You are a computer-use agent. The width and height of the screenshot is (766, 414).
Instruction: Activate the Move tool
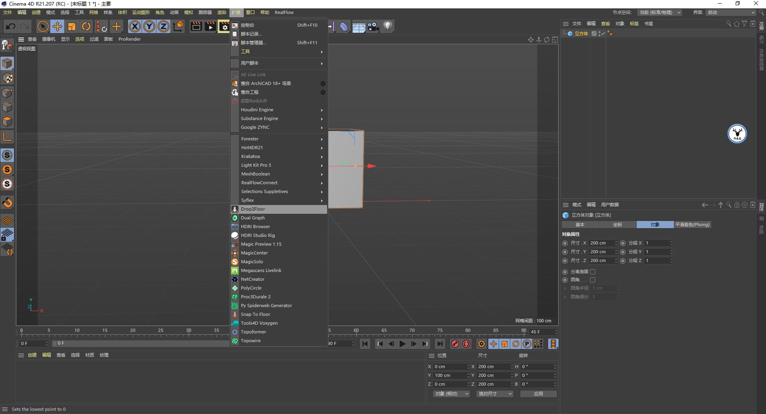click(x=57, y=27)
